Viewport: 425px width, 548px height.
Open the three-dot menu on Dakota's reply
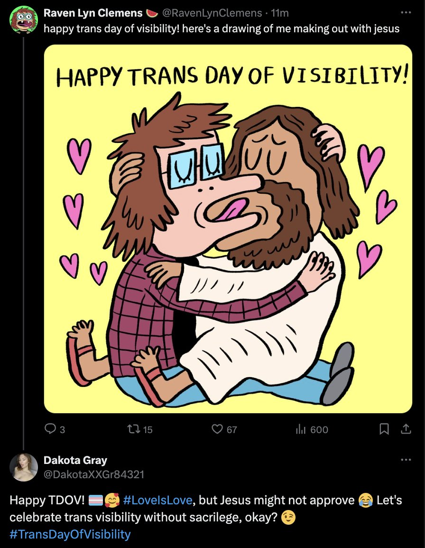(x=406, y=460)
